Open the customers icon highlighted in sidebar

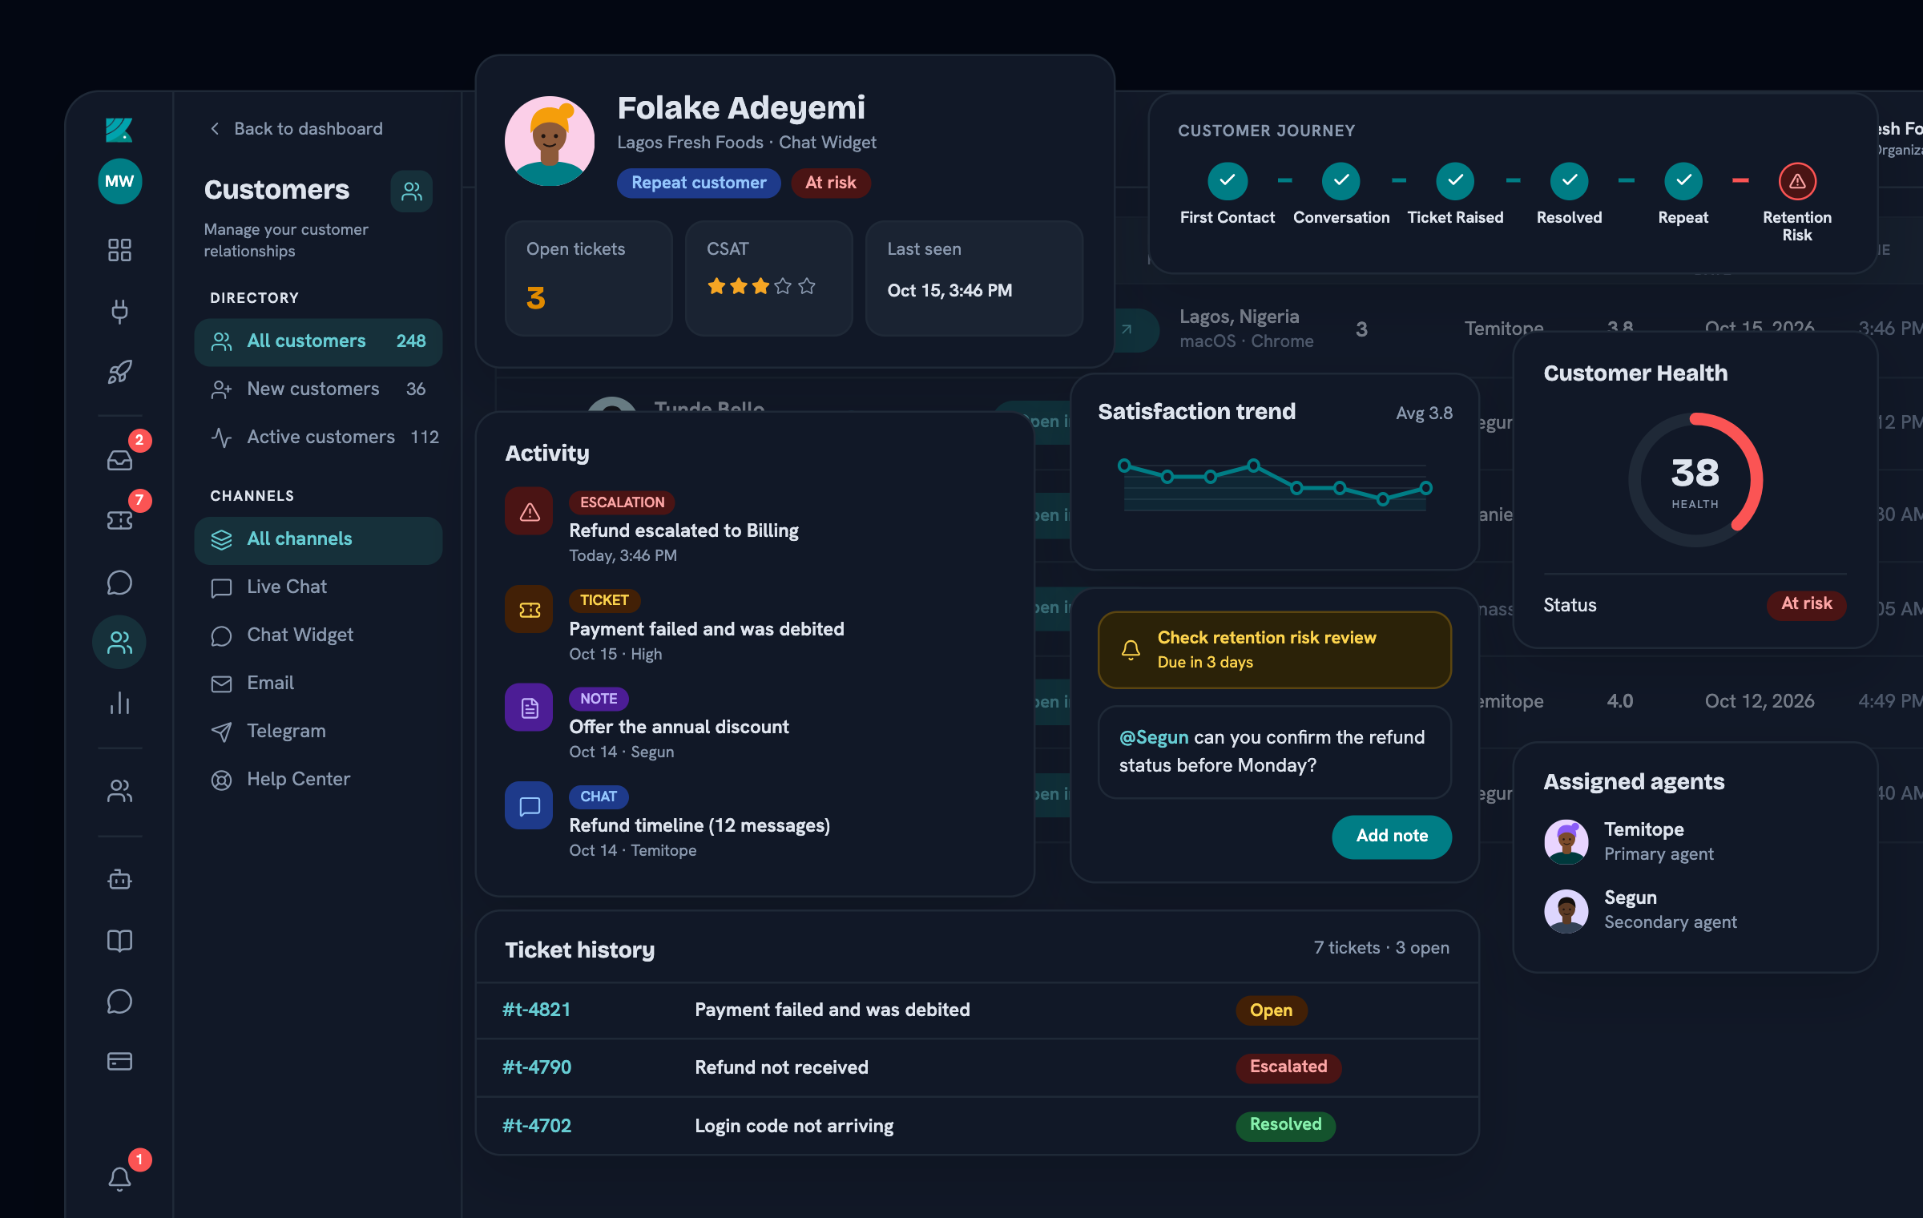[119, 642]
